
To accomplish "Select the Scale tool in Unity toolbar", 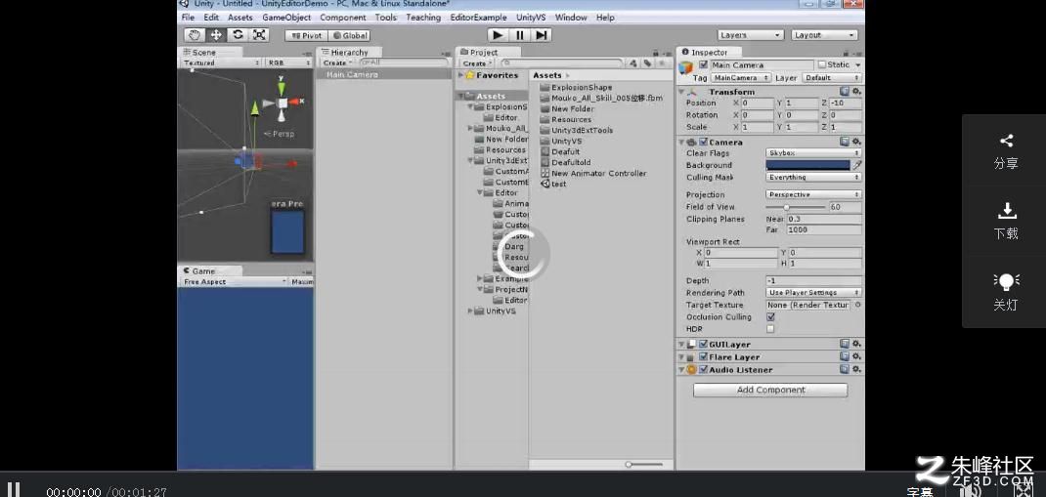I will coord(259,35).
